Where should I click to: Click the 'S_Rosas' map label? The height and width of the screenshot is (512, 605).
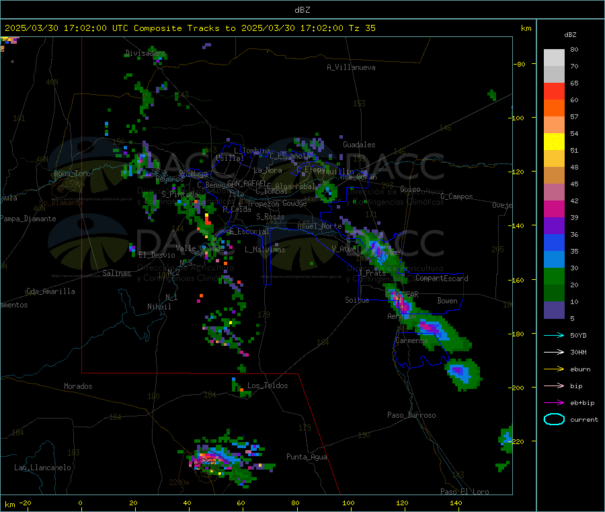(270, 217)
